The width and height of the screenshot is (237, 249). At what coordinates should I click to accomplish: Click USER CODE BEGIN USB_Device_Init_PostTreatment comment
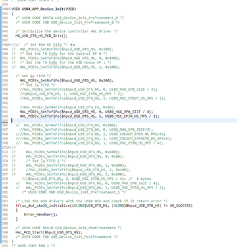68,228
